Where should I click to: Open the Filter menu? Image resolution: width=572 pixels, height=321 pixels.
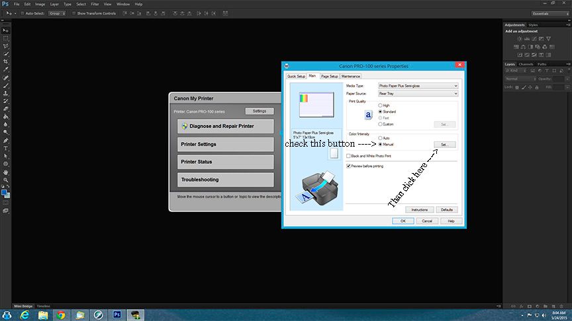point(95,4)
